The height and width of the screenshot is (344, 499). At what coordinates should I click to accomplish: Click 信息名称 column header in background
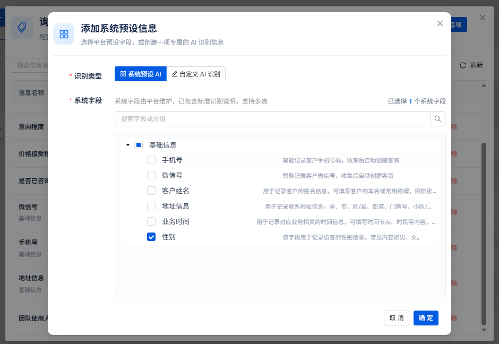31,92
